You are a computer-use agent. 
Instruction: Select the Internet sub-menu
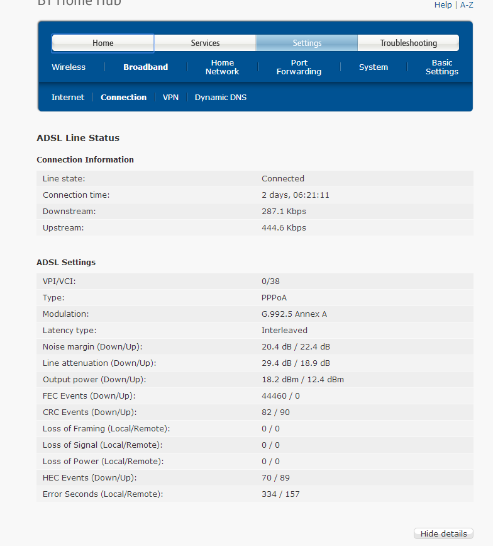point(68,98)
